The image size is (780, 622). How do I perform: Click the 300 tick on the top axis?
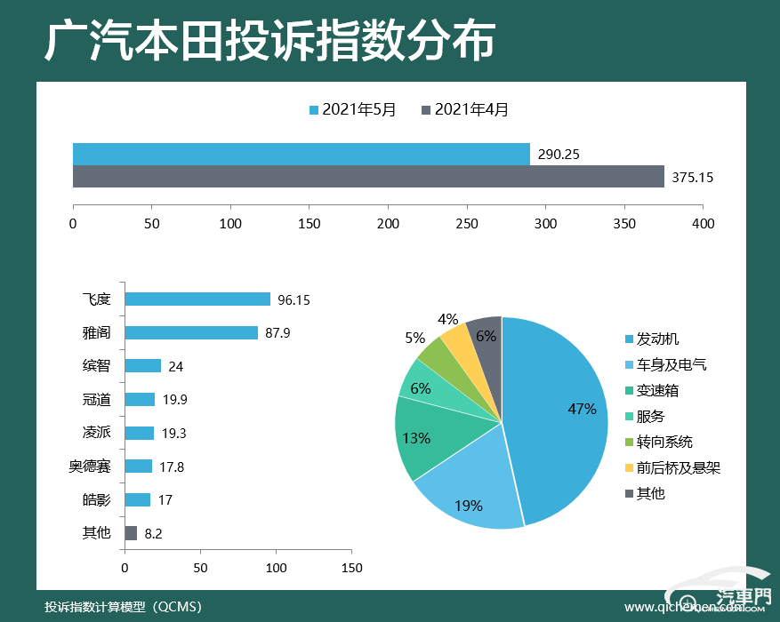pos(546,224)
